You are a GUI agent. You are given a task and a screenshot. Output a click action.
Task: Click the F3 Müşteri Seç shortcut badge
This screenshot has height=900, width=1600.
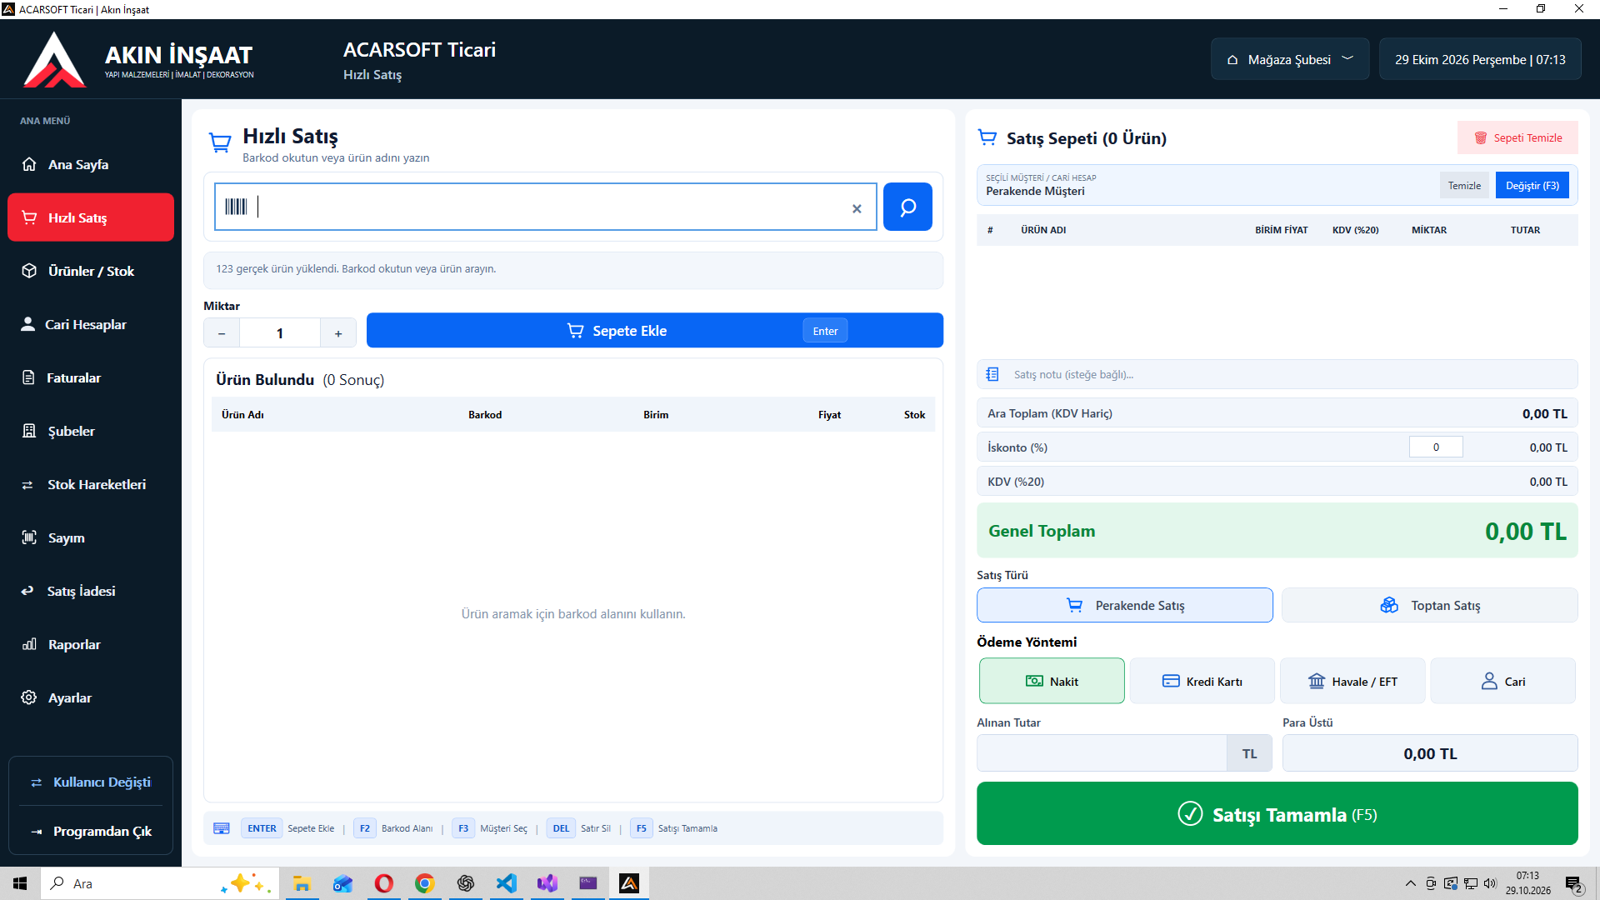click(463, 828)
